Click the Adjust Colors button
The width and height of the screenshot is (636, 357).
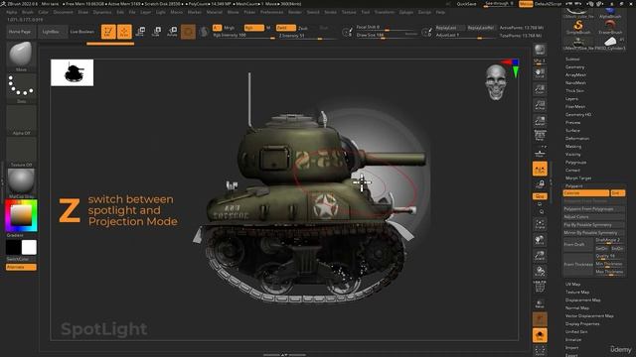tap(594, 217)
